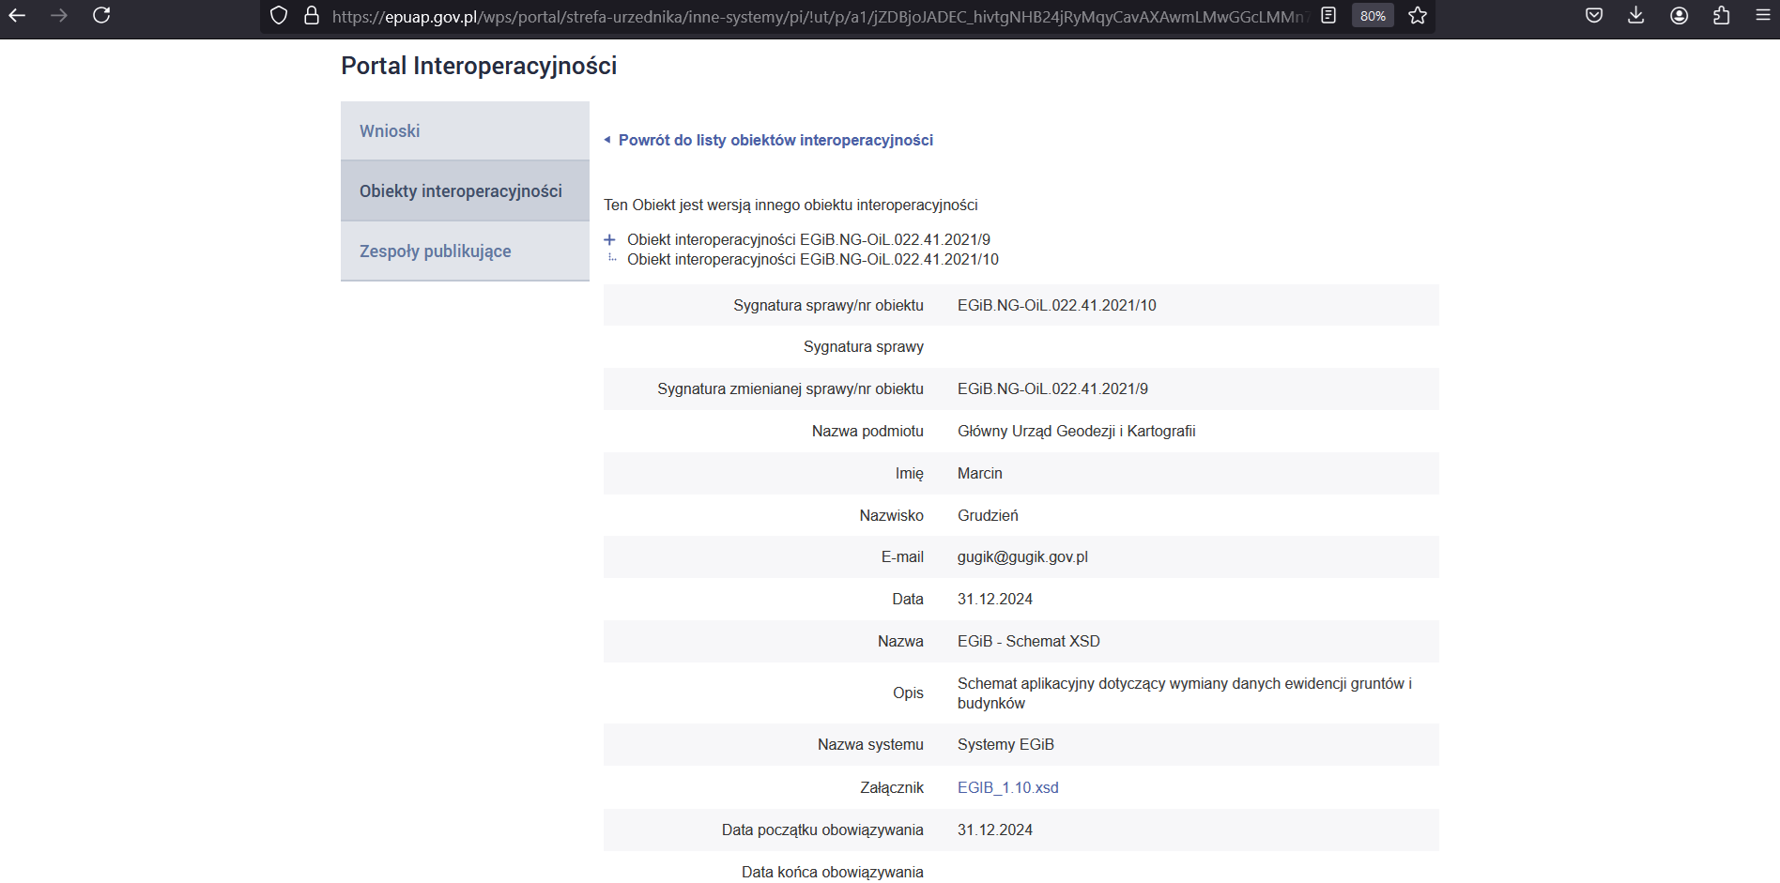Bookmark this page with the star
The image size is (1780, 883).
click(x=1418, y=16)
